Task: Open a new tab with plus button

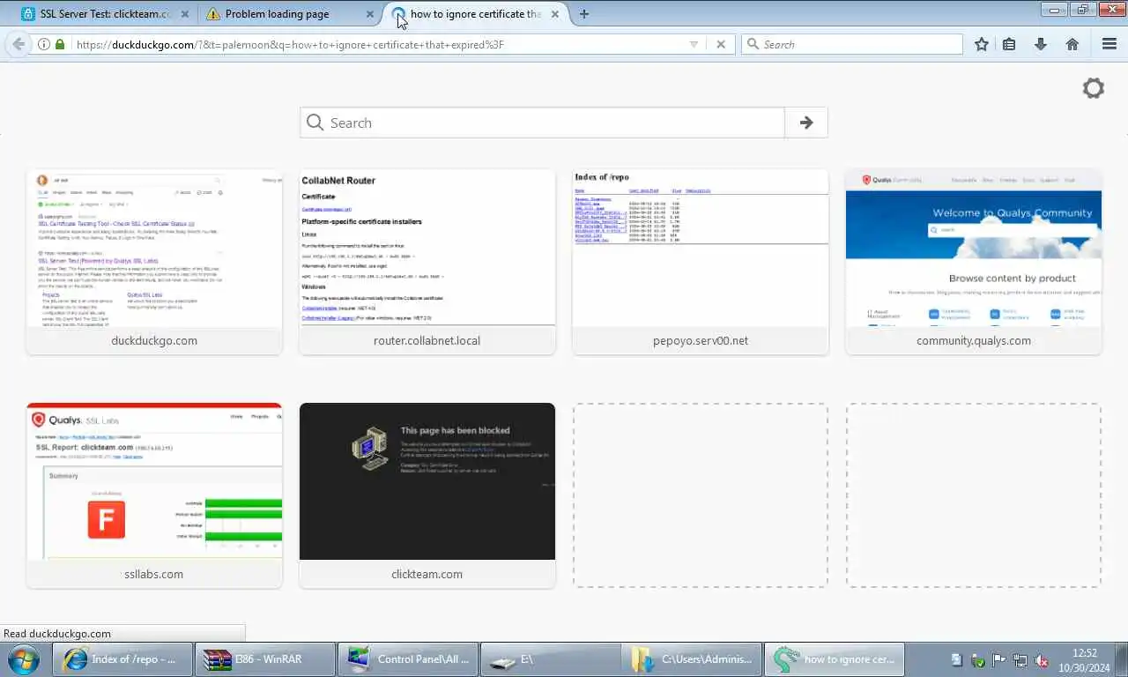Action: coord(584,14)
